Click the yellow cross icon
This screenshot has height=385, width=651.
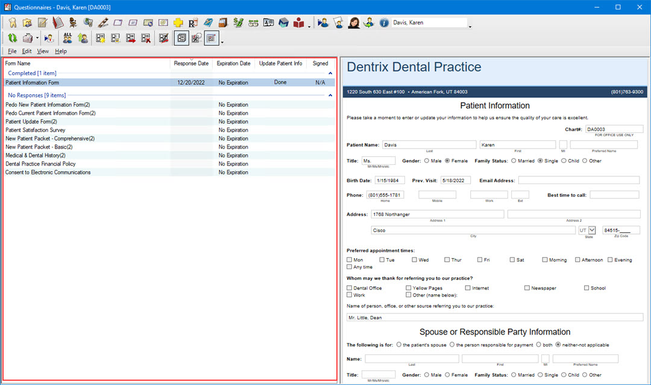coord(178,23)
